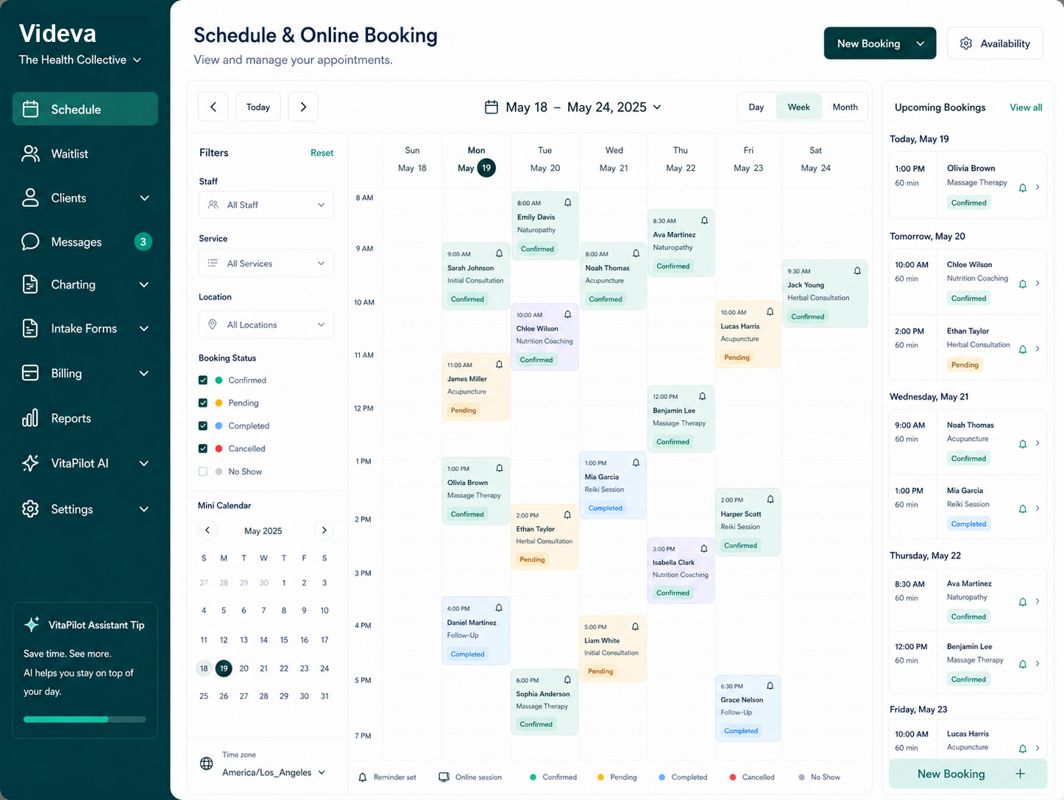The height and width of the screenshot is (800, 1064).
Task: Open the All Staff dropdown
Action: click(x=266, y=205)
